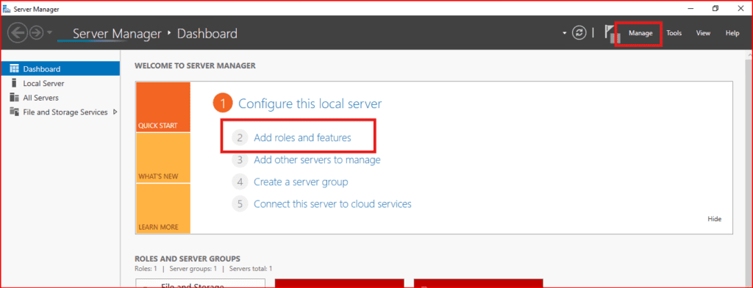This screenshot has width=753, height=288.
Task: Minimize the Server Manager window
Action: click(x=691, y=9)
